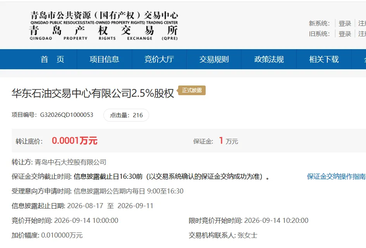Screen dimensions: 366x248
Task: Select project number G32026QD1000053
Action: click(67, 115)
